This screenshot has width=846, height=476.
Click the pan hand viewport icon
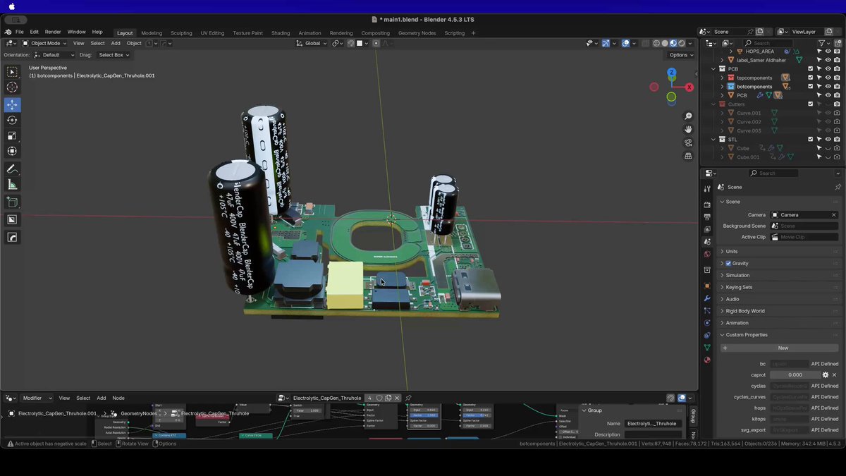click(688, 129)
